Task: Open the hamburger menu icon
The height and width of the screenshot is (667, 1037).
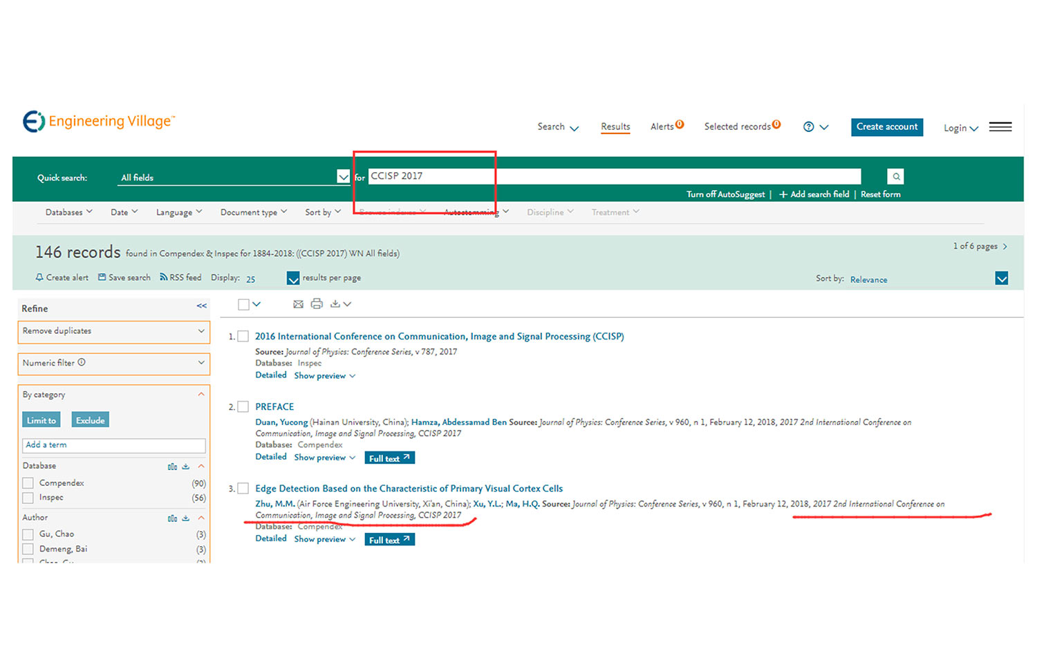Action: 1000,127
